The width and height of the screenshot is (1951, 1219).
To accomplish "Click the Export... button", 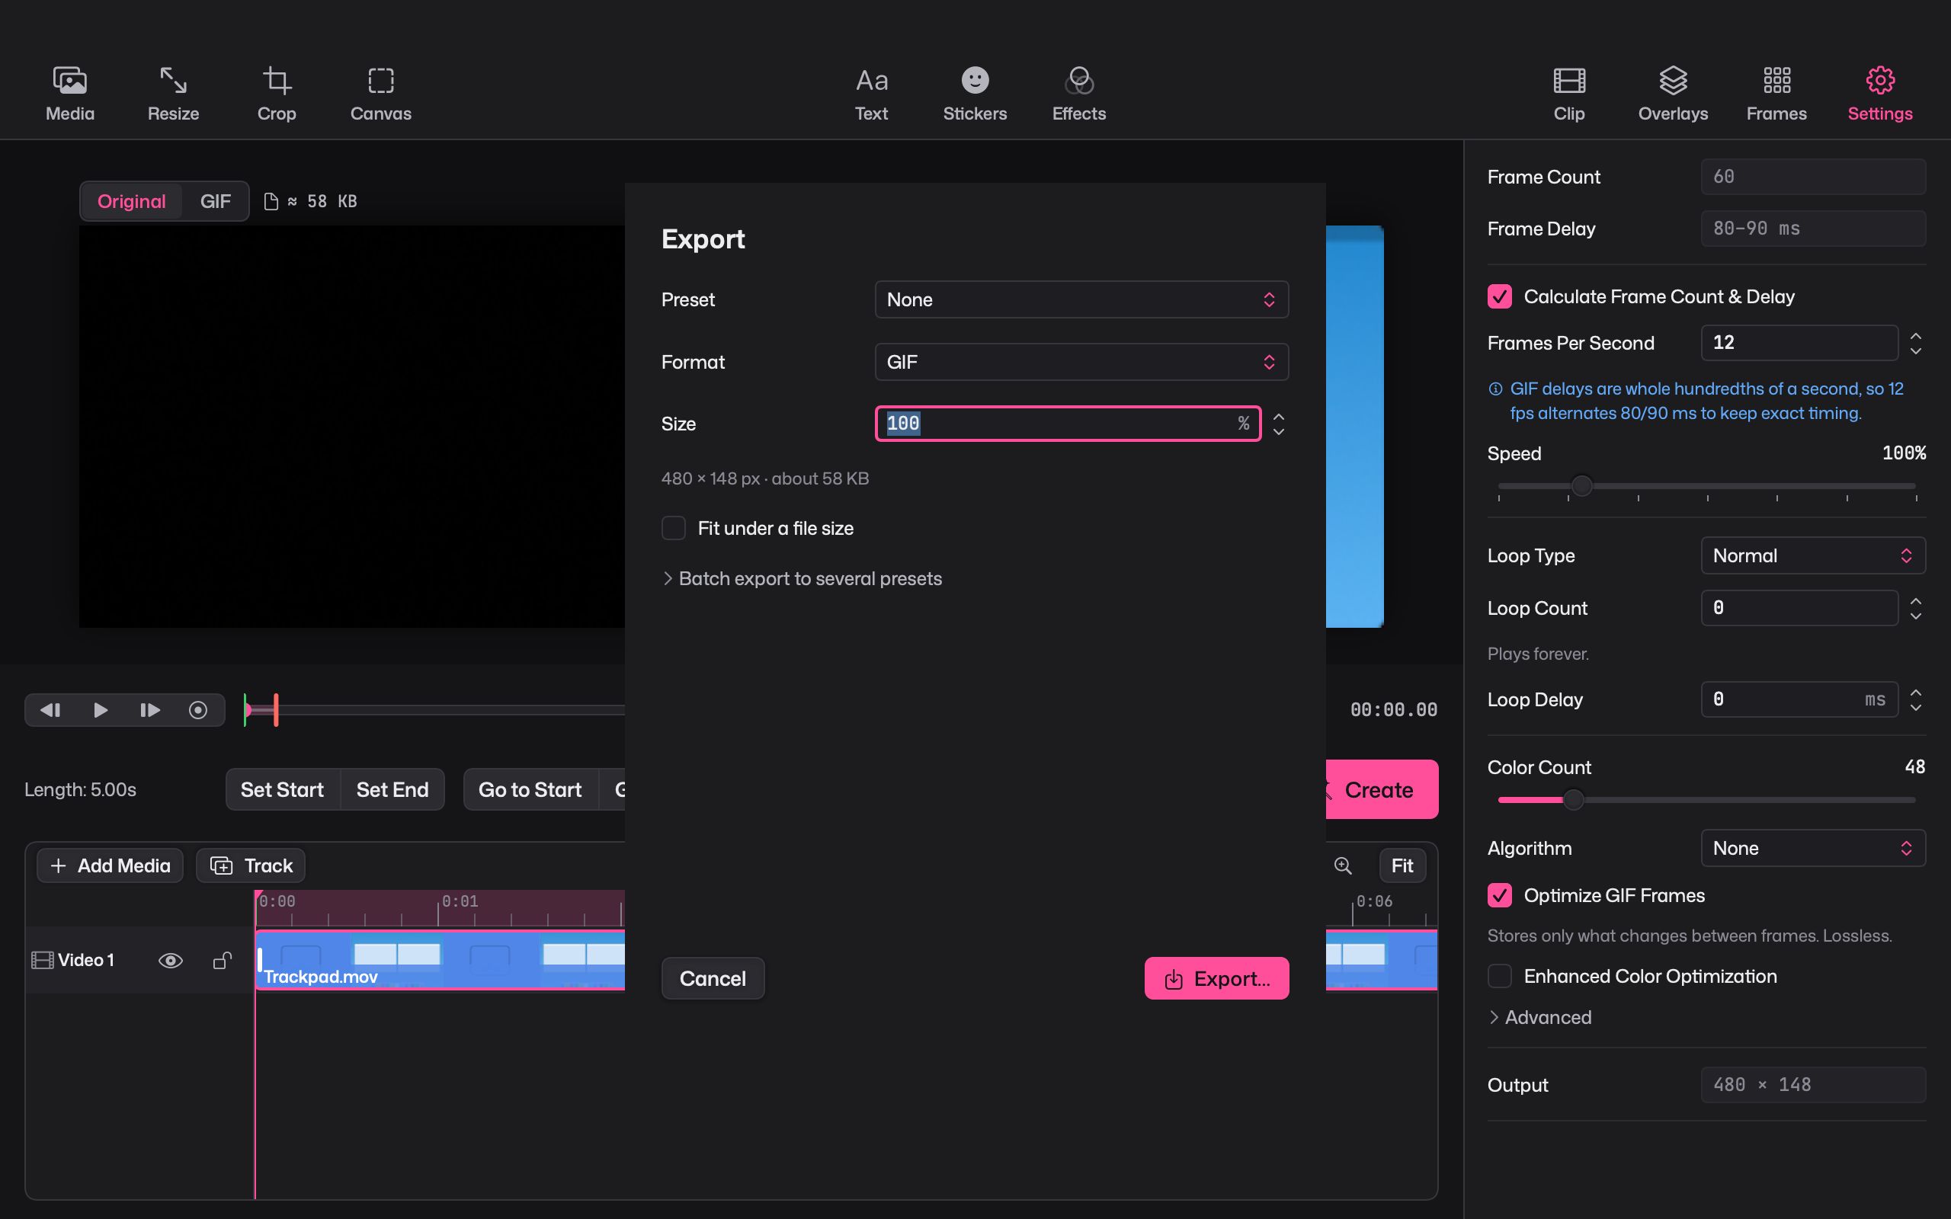I will click(x=1216, y=978).
